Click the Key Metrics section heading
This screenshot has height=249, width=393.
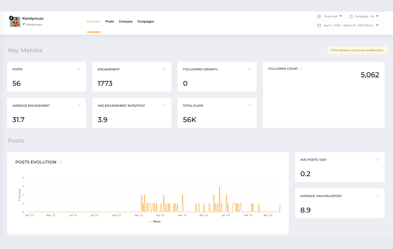point(25,50)
